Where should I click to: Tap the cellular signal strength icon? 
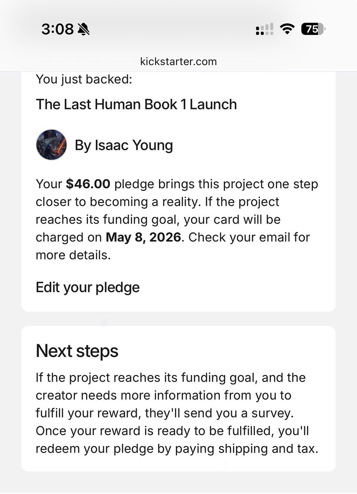(x=264, y=29)
